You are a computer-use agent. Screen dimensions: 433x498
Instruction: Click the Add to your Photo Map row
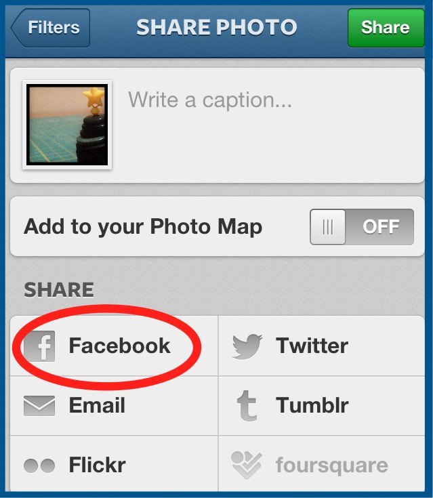pyautogui.click(x=218, y=226)
